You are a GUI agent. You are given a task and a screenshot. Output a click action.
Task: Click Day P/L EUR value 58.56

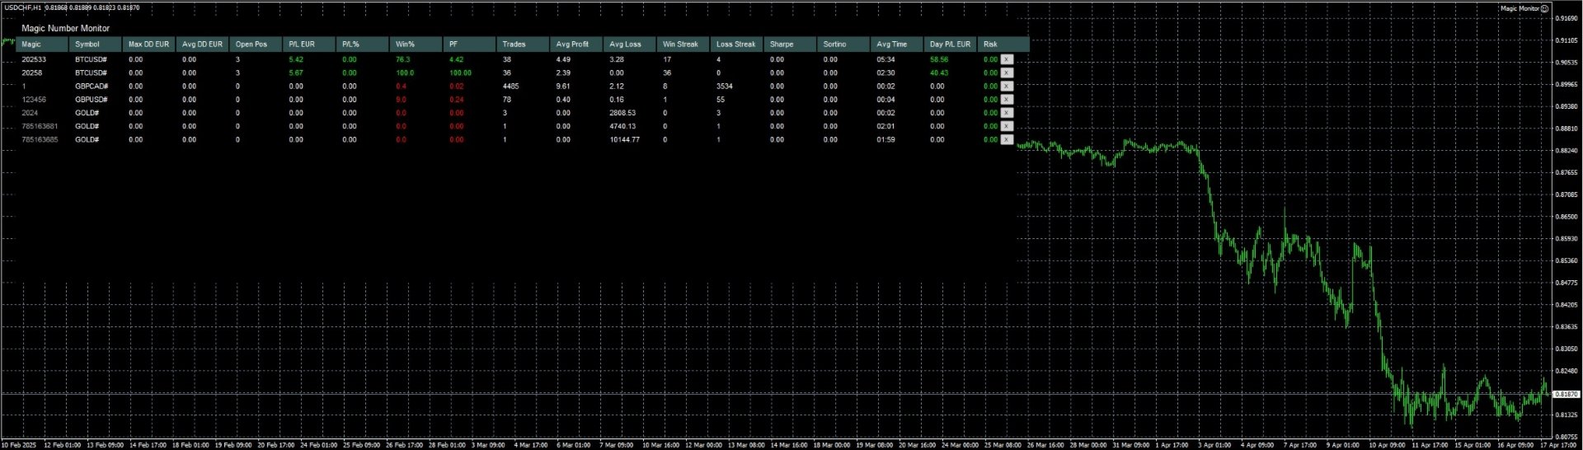coord(939,59)
